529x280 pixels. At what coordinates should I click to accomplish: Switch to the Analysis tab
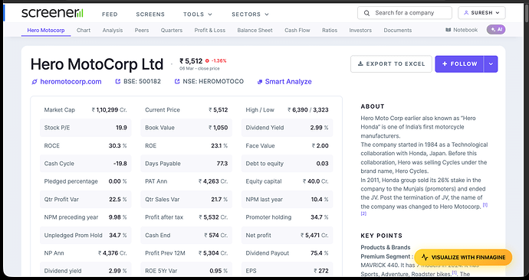click(x=113, y=31)
